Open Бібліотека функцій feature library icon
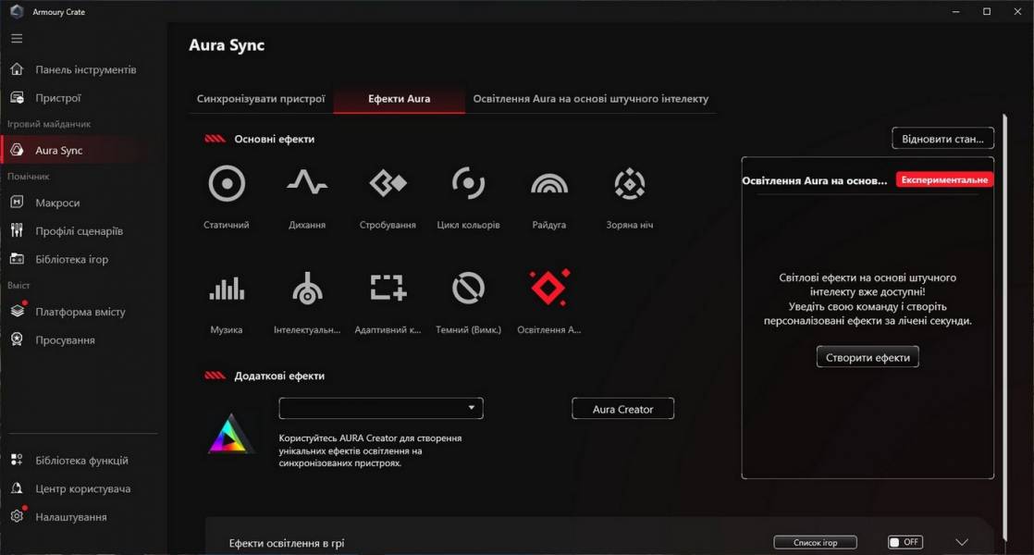Screen dimensions: 1034x555 pyautogui.click(x=18, y=460)
